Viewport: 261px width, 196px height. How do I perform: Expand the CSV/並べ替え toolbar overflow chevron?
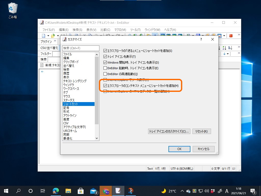pyautogui.click(x=239, y=47)
